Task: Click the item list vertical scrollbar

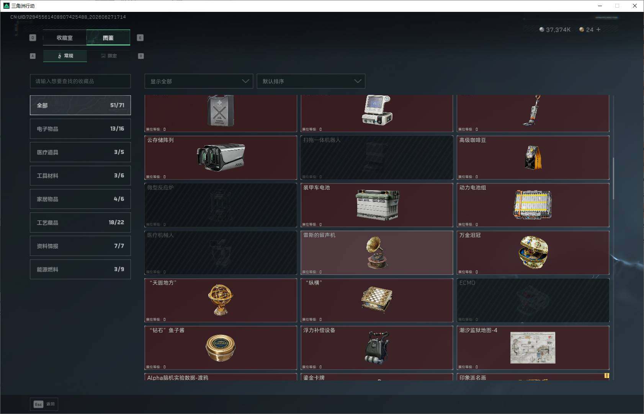Action: pos(613,178)
